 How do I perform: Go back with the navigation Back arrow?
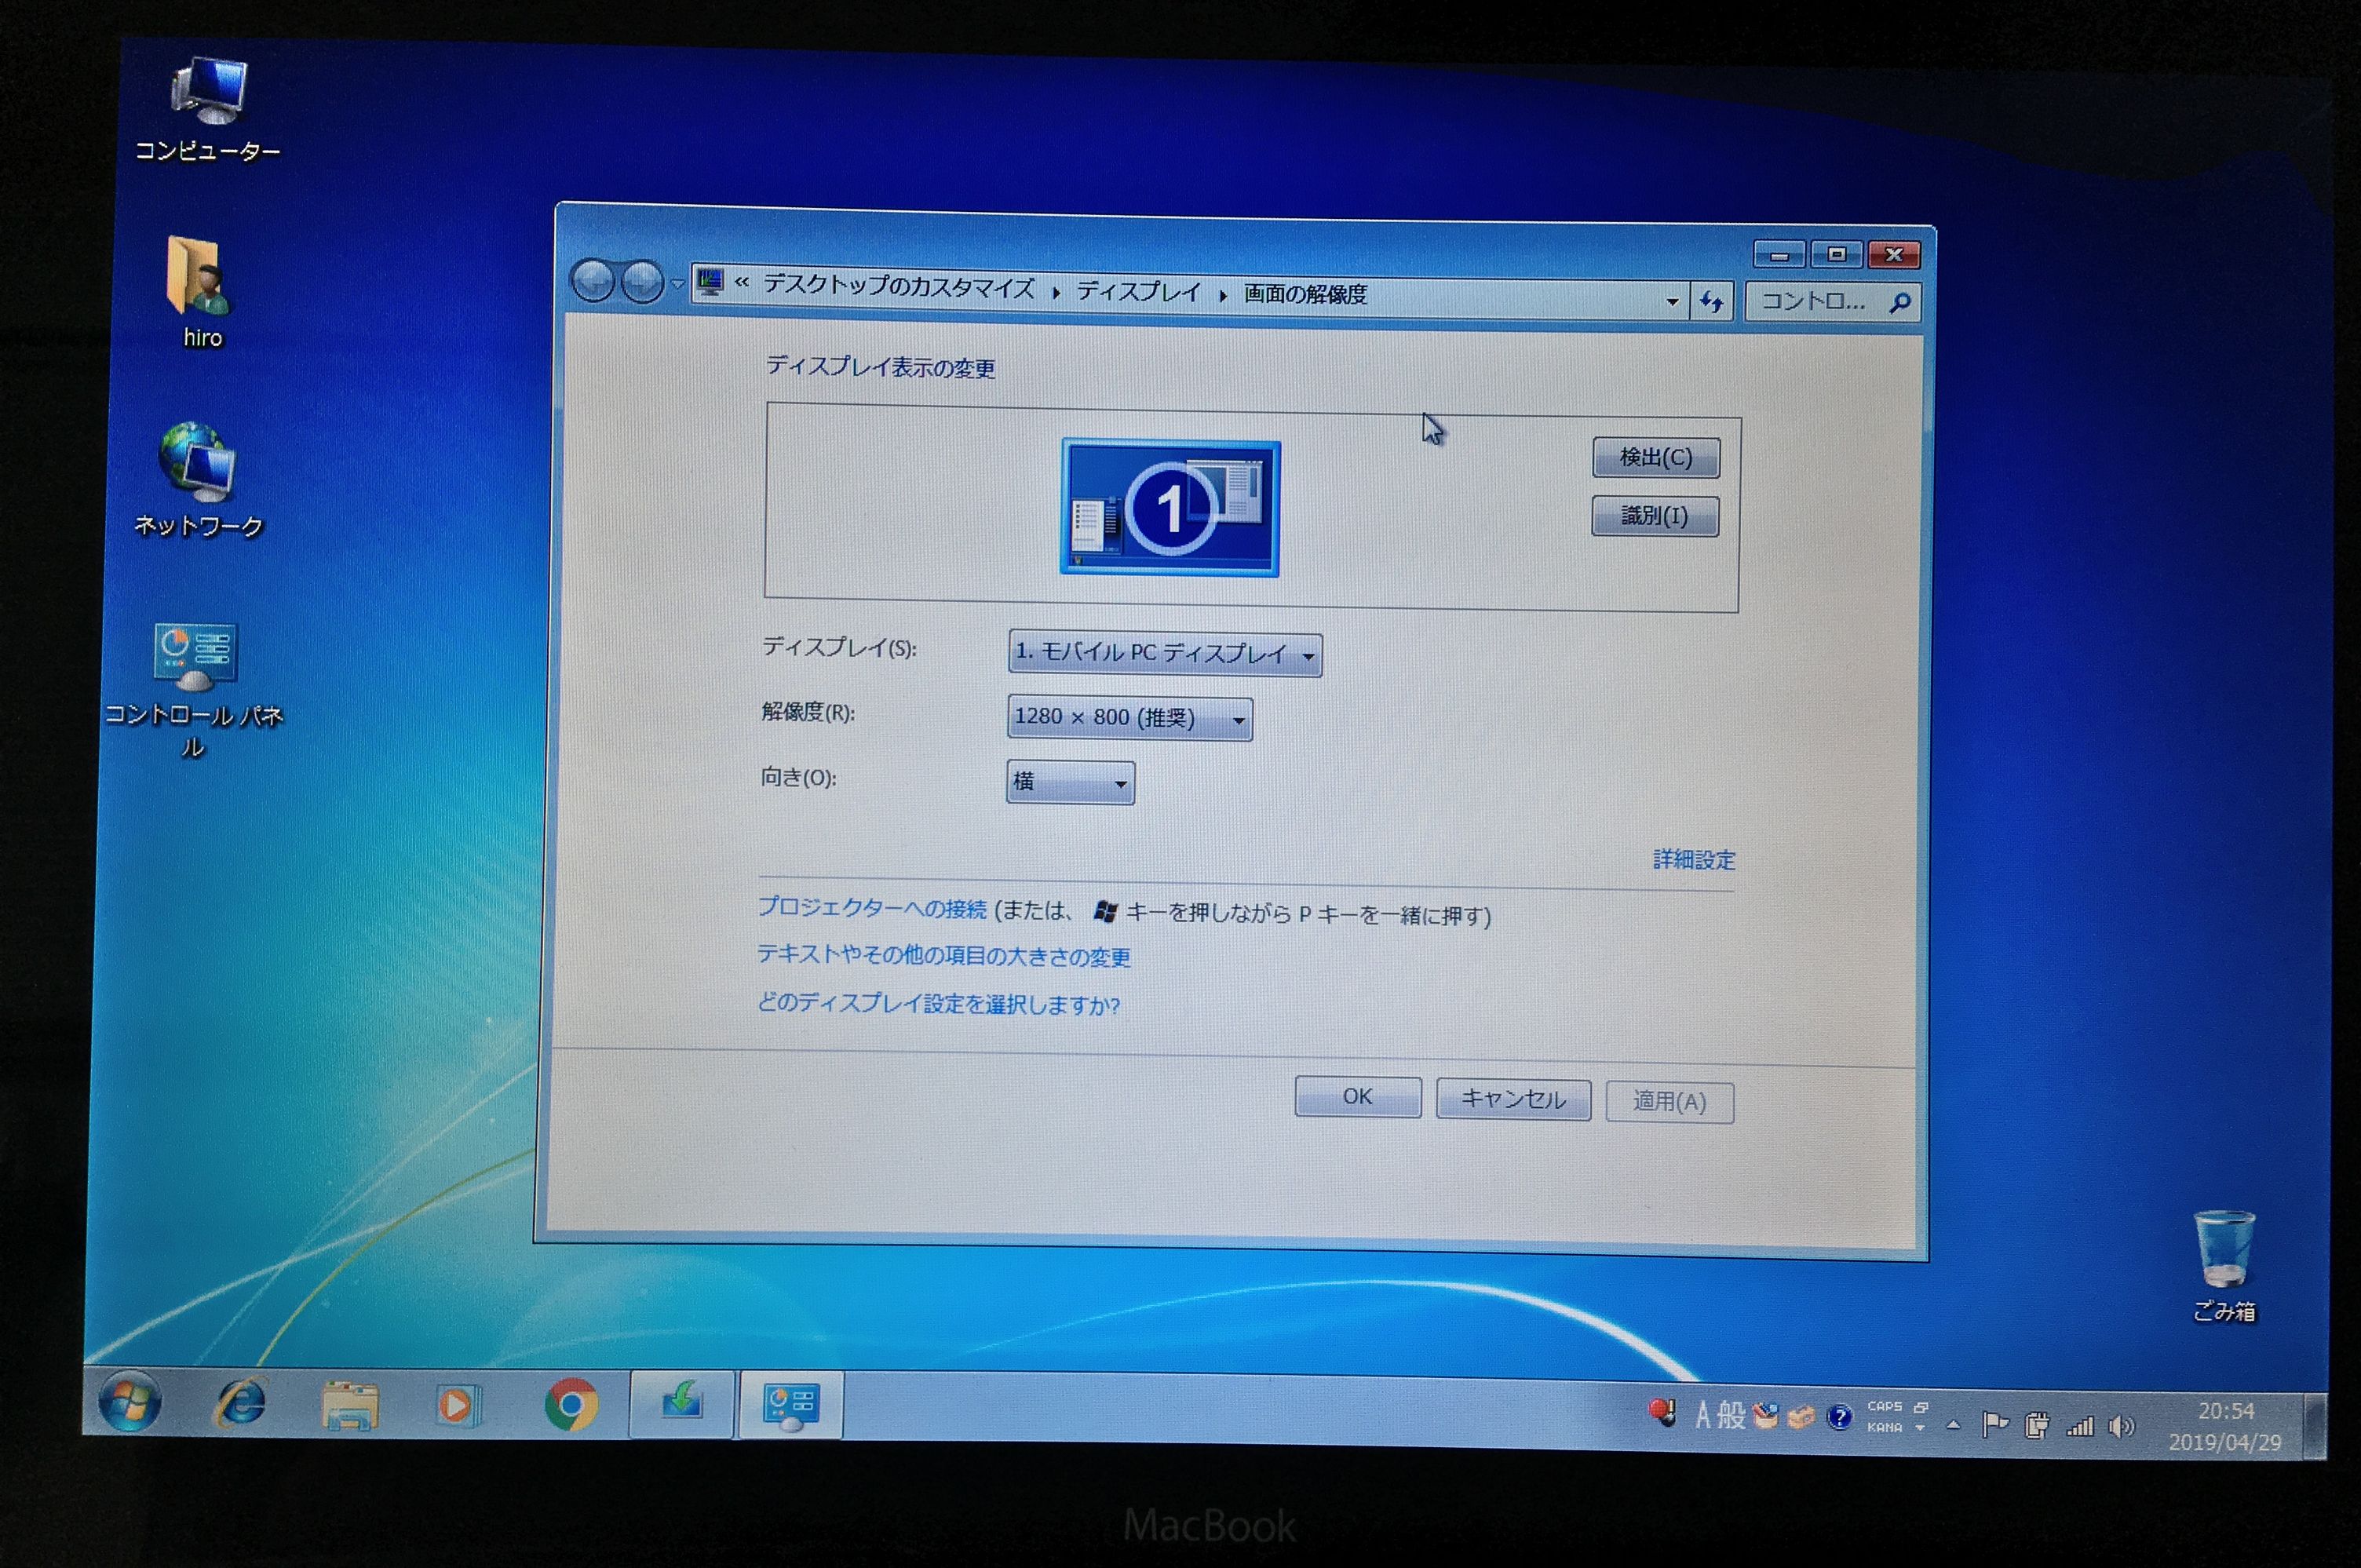pyautogui.click(x=594, y=281)
